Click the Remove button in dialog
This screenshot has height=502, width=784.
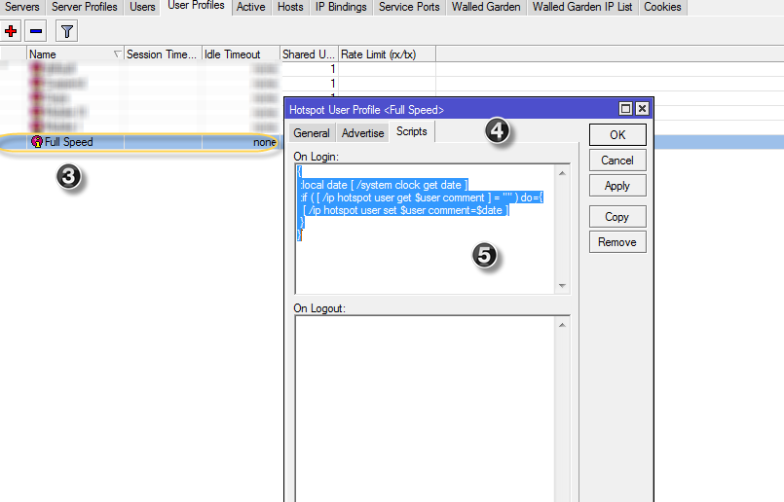(616, 242)
